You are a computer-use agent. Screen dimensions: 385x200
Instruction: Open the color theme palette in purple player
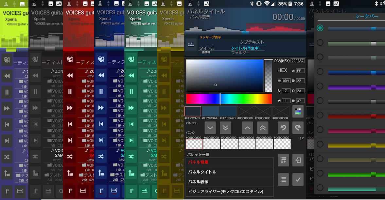[7, 60]
